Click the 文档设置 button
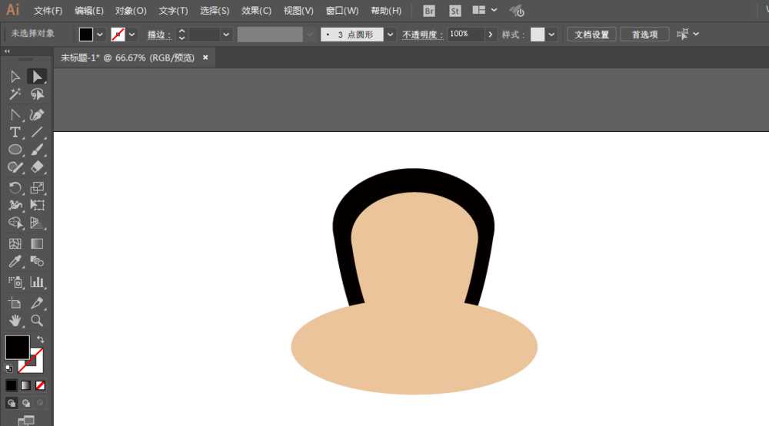Screen dimensions: 769x426 point(591,35)
